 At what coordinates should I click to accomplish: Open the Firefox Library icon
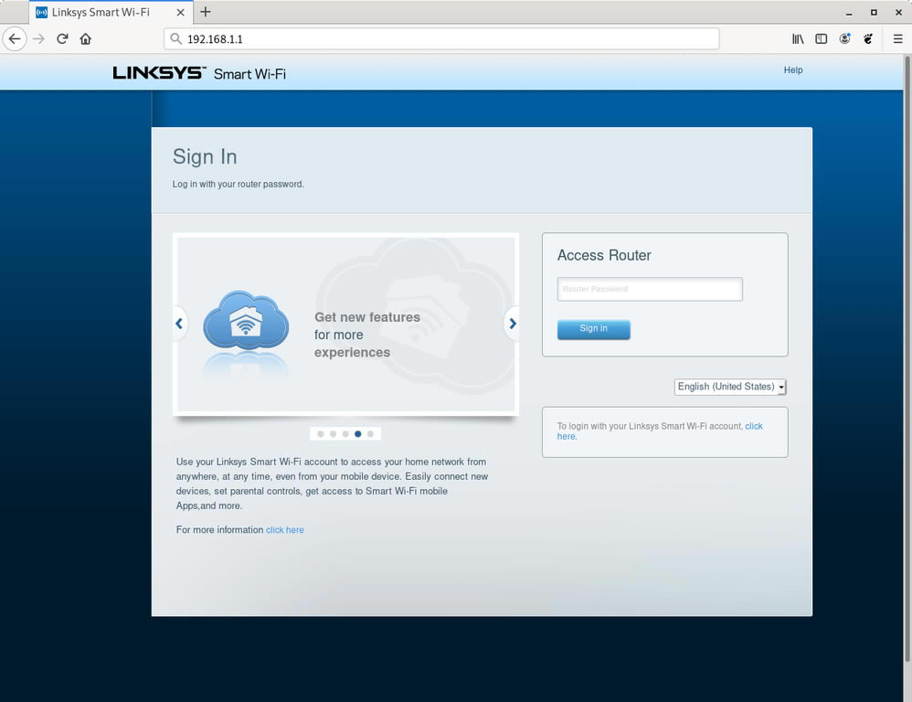coord(796,39)
